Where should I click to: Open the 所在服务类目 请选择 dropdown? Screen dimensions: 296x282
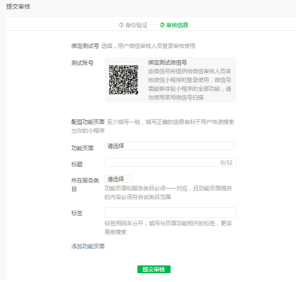(118, 179)
